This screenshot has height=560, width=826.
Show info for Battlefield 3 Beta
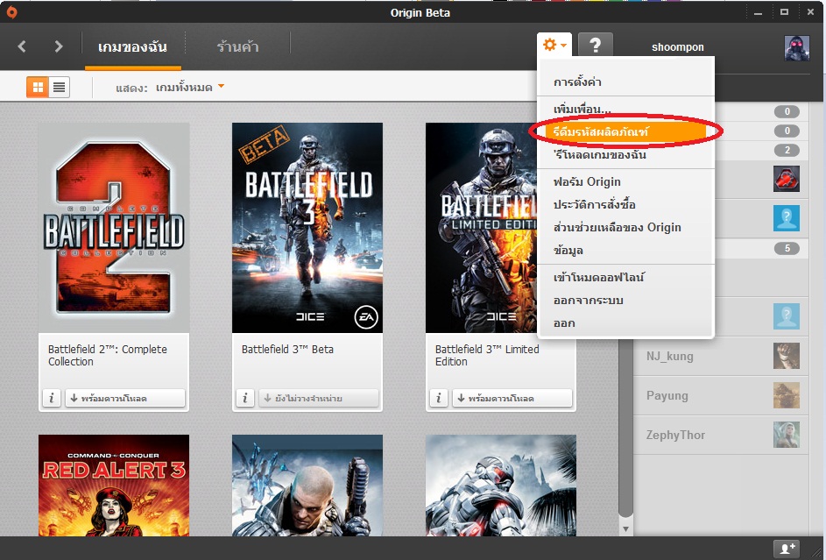click(x=245, y=398)
